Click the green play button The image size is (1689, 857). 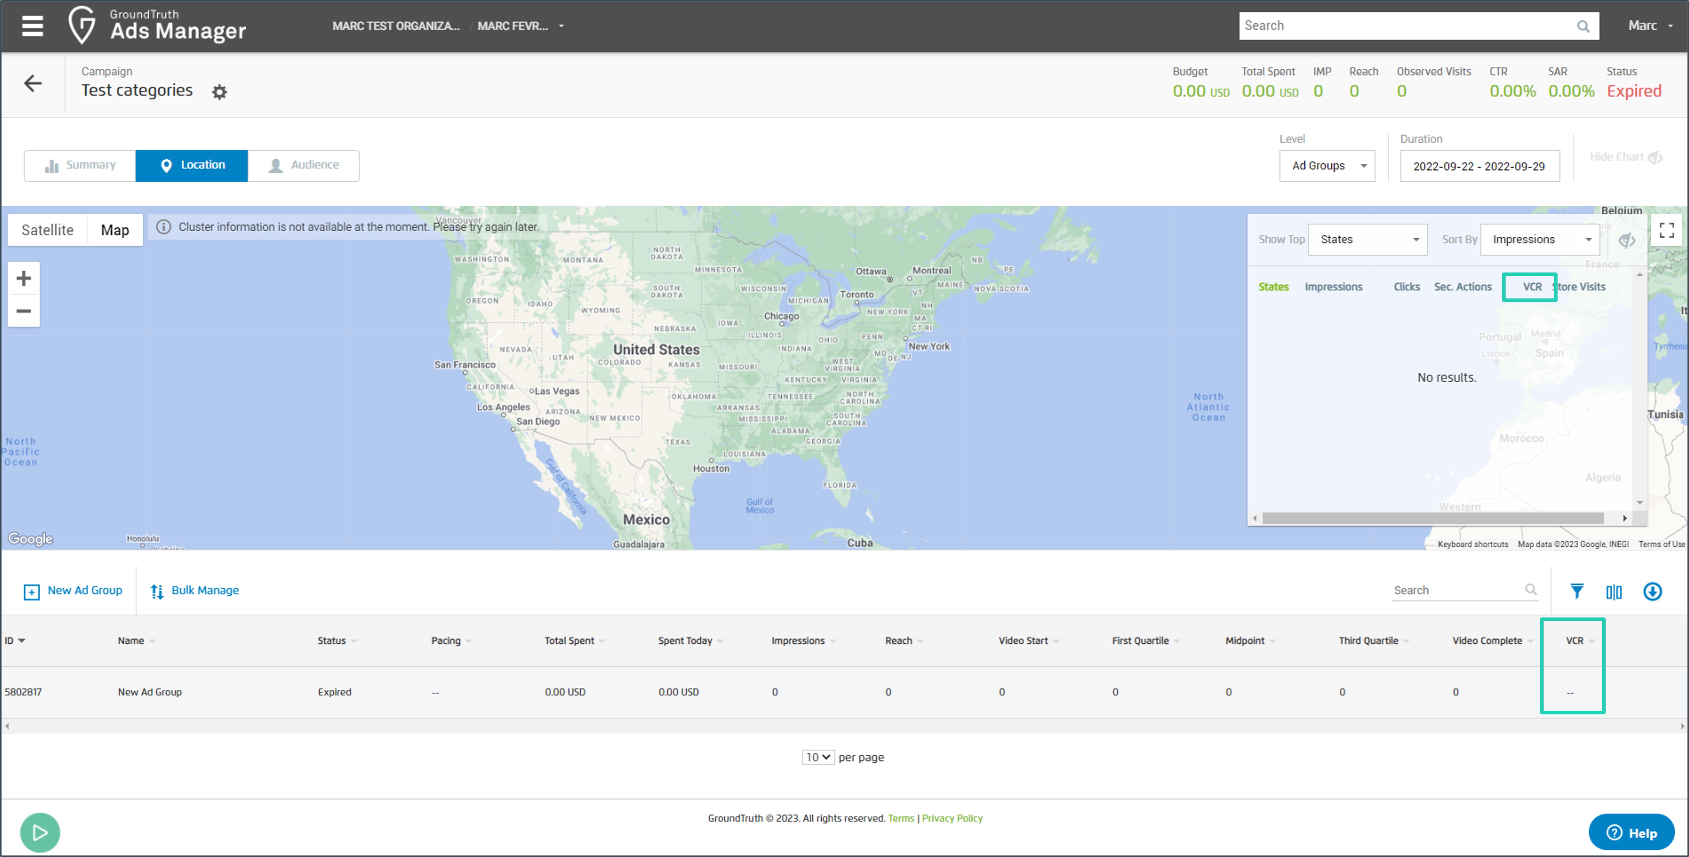tap(40, 832)
